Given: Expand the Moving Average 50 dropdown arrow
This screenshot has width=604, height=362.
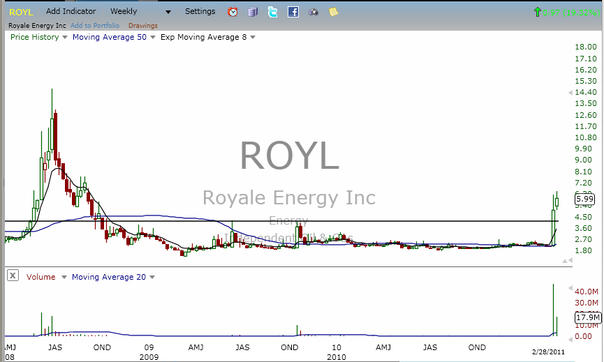Looking at the screenshot, I should tap(152, 37).
